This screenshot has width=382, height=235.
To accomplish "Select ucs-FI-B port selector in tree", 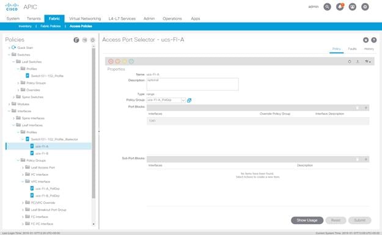I will click(x=42, y=153).
